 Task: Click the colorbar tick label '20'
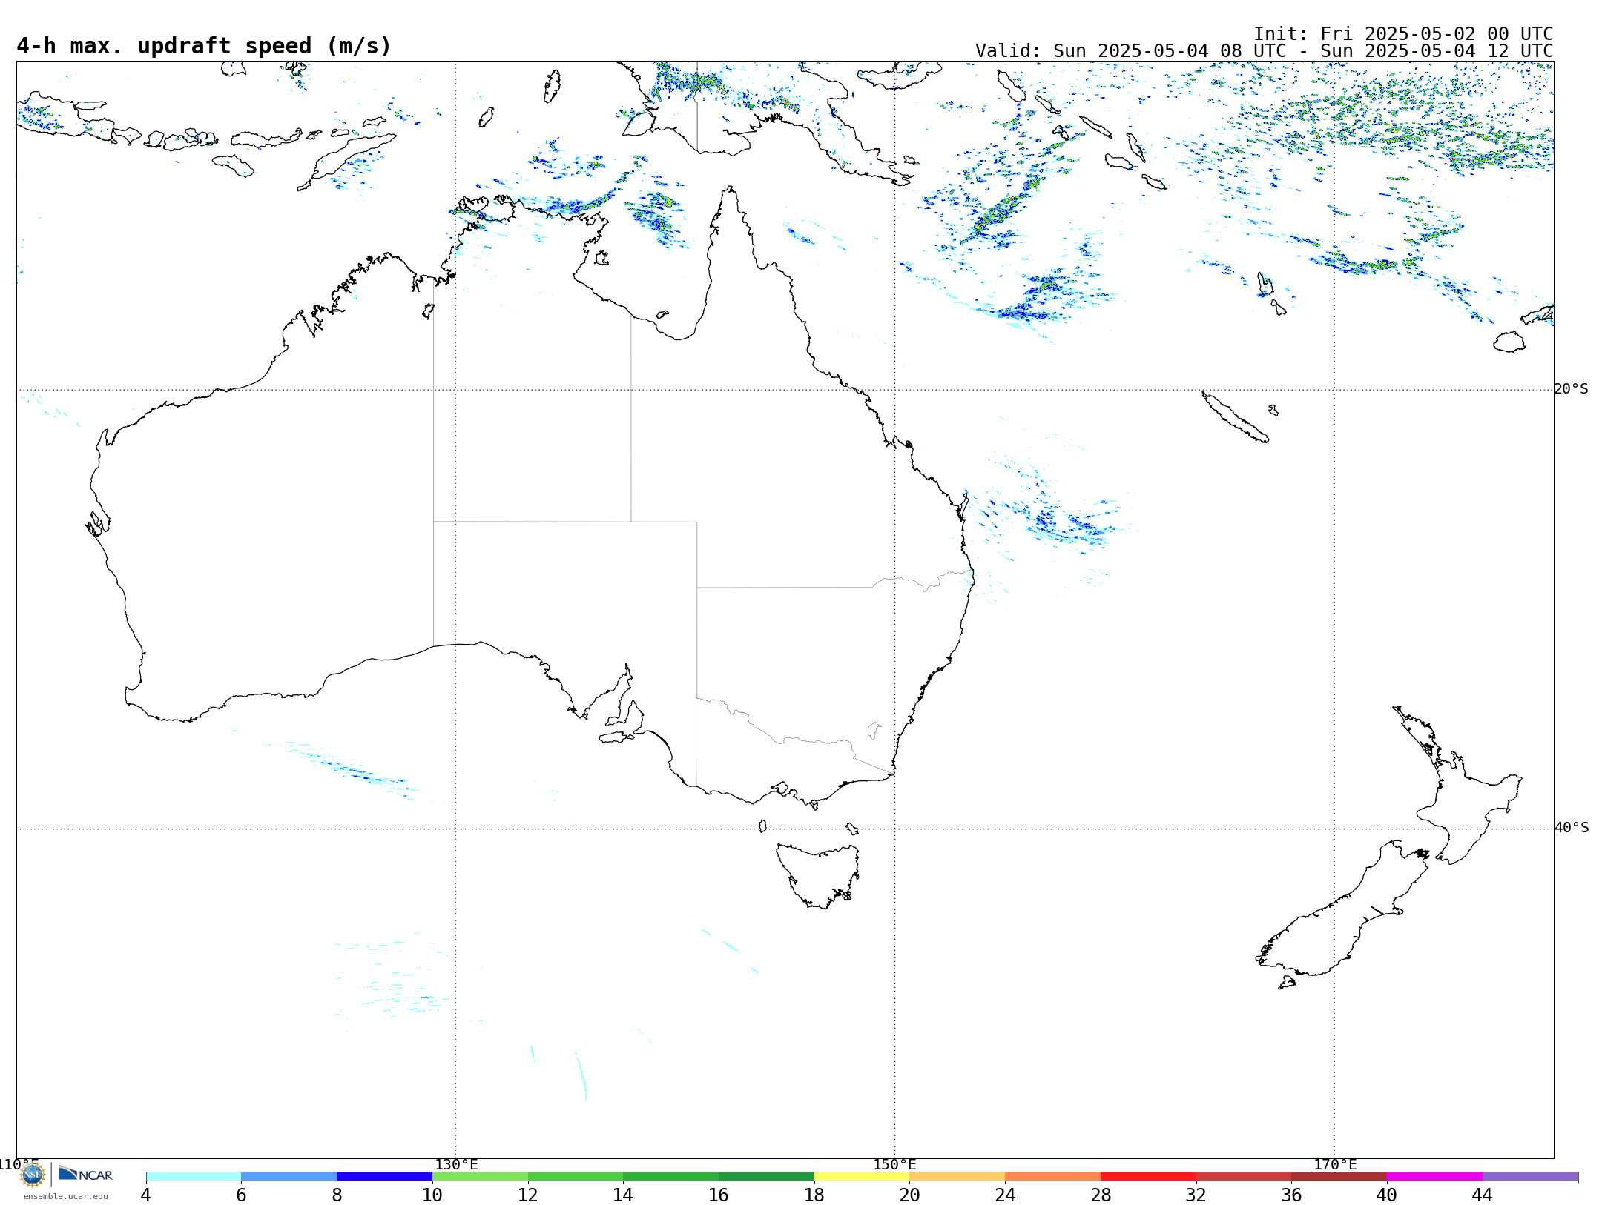click(910, 1195)
